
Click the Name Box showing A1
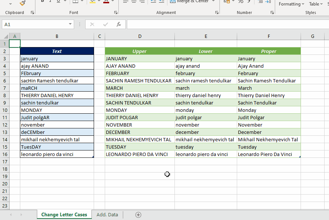tap(35, 24)
